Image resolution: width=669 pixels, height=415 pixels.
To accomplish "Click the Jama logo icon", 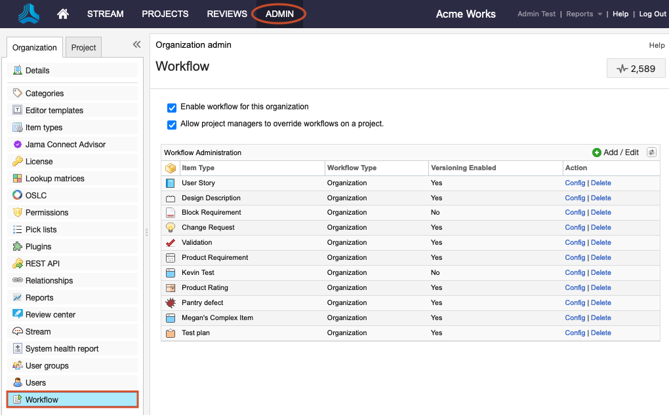I will point(28,14).
